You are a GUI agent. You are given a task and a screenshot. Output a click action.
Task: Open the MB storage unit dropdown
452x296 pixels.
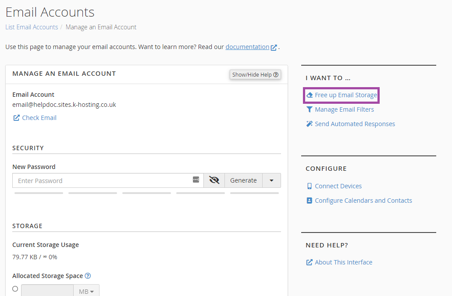click(86, 291)
